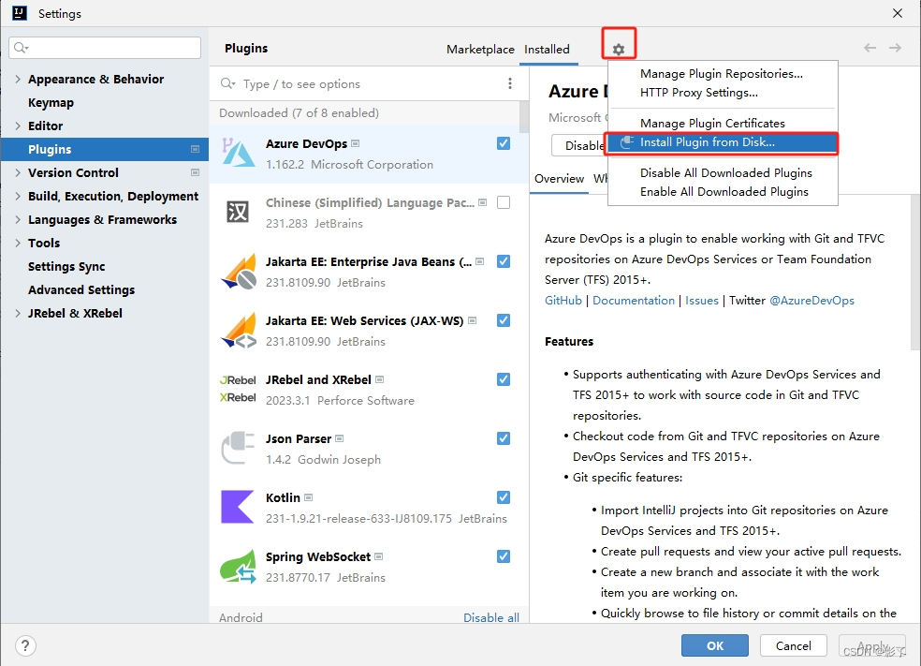The width and height of the screenshot is (921, 666).
Task: Expand Languages & Frameworks node
Action: point(18,220)
